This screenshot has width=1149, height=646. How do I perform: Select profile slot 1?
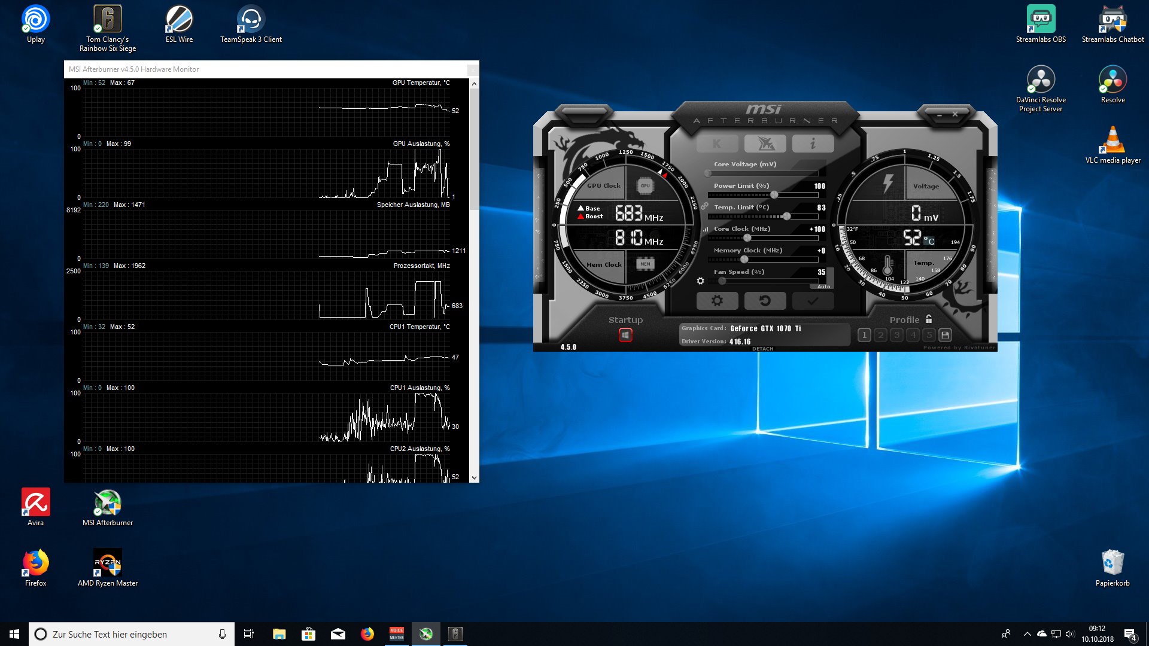[864, 335]
